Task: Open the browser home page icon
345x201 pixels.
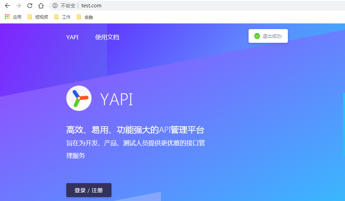Action: 41,6
